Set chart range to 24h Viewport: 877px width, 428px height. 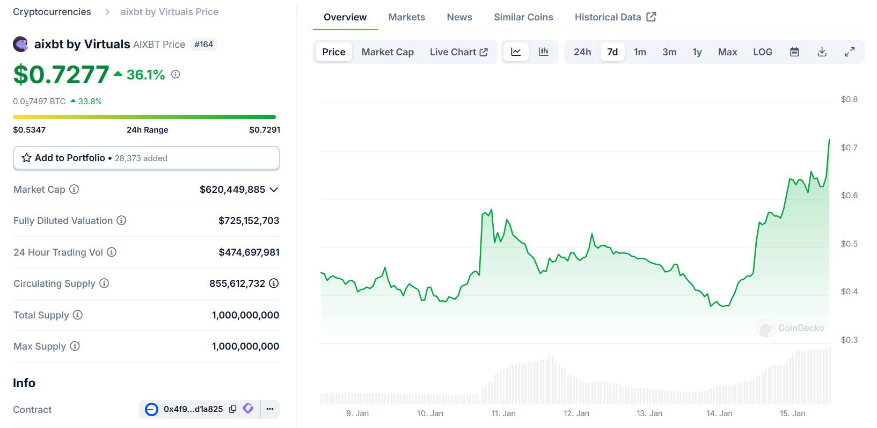point(582,52)
